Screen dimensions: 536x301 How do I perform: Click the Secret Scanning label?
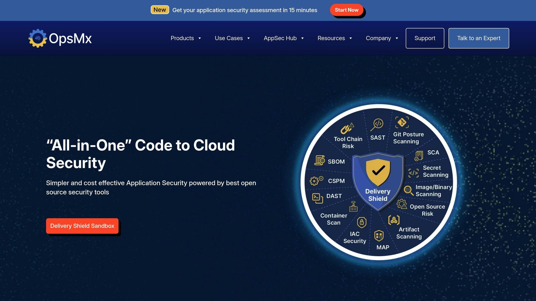tap(435, 171)
